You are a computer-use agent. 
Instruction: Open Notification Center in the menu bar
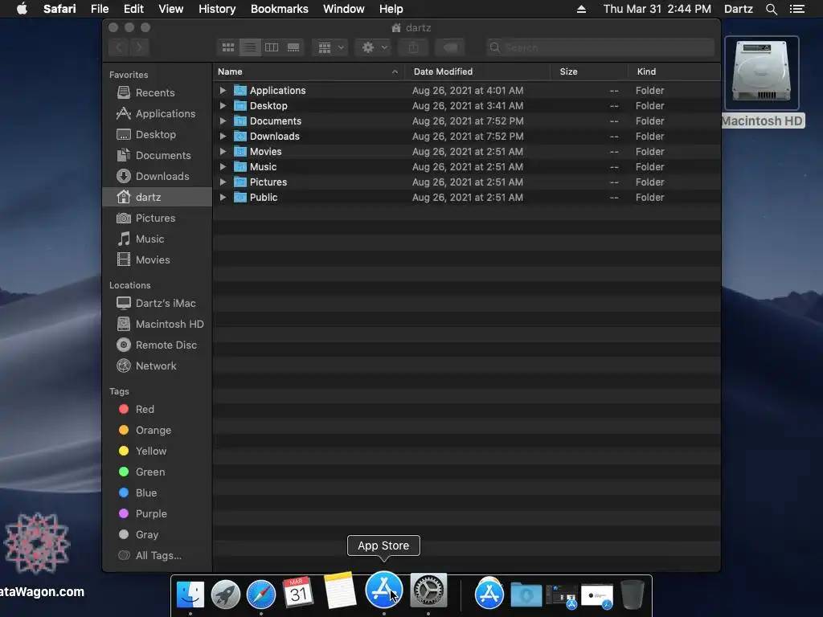tap(797, 9)
